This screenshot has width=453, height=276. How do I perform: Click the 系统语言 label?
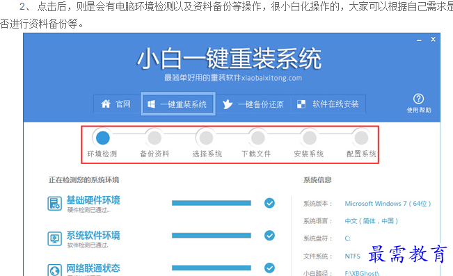click(x=317, y=221)
